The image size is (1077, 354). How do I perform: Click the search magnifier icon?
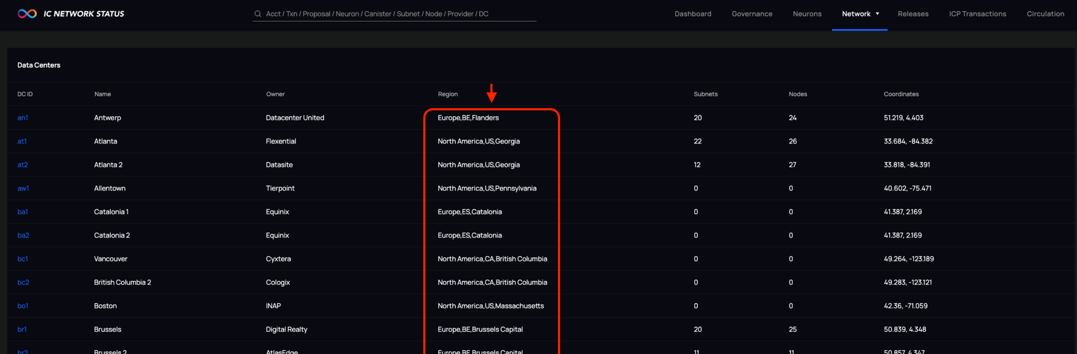click(258, 14)
